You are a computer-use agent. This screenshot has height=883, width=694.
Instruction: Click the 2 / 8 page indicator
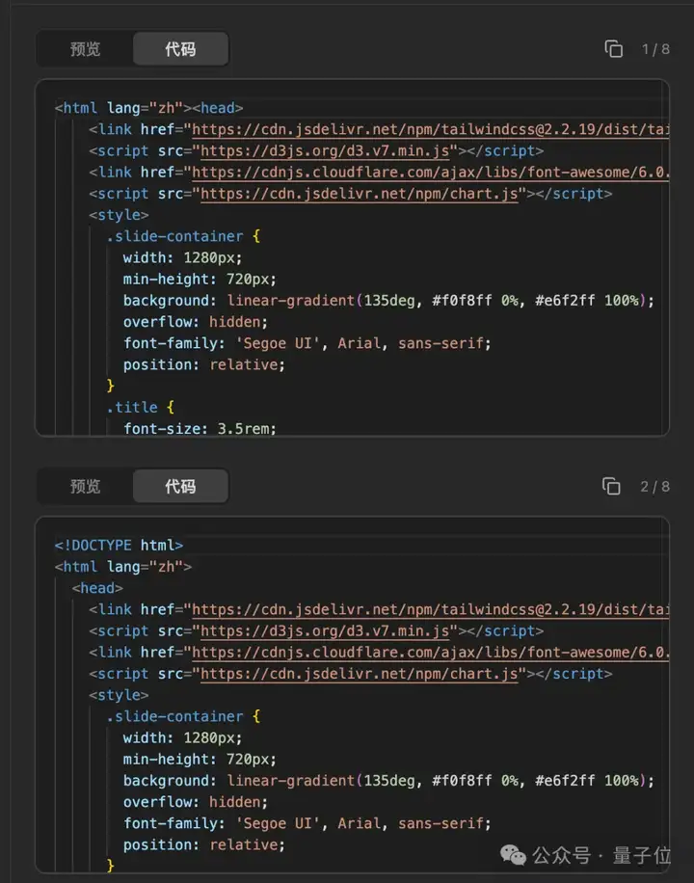pos(655,486)
